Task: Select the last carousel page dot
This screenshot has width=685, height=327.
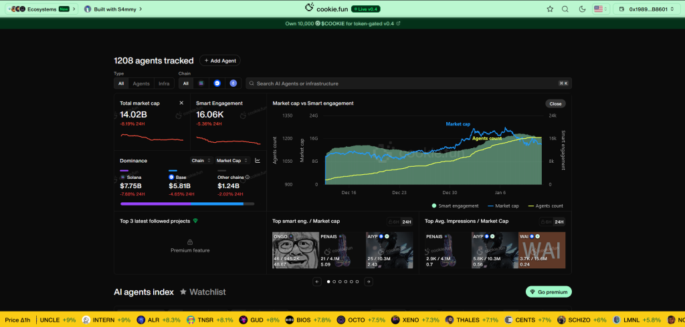Action: point(357,282)
